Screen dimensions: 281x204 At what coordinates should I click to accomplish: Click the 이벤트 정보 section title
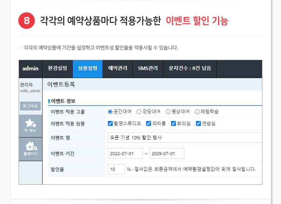click(63, 101)
